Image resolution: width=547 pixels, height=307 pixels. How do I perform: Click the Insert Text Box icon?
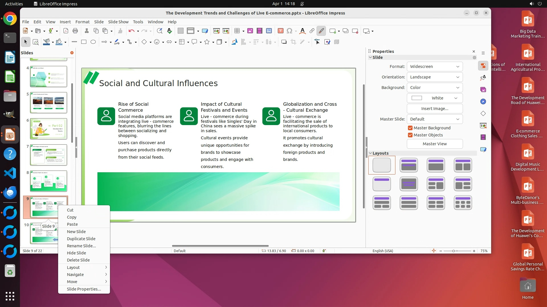pyautogui.click(x=280, y=31)
